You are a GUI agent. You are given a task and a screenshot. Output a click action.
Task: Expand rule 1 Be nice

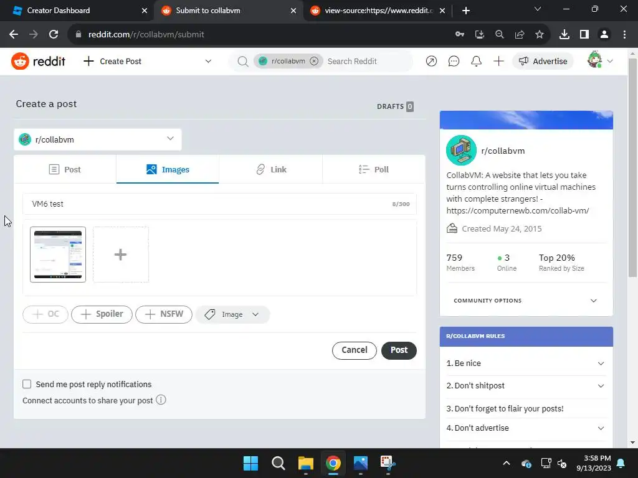coord(526,363)
